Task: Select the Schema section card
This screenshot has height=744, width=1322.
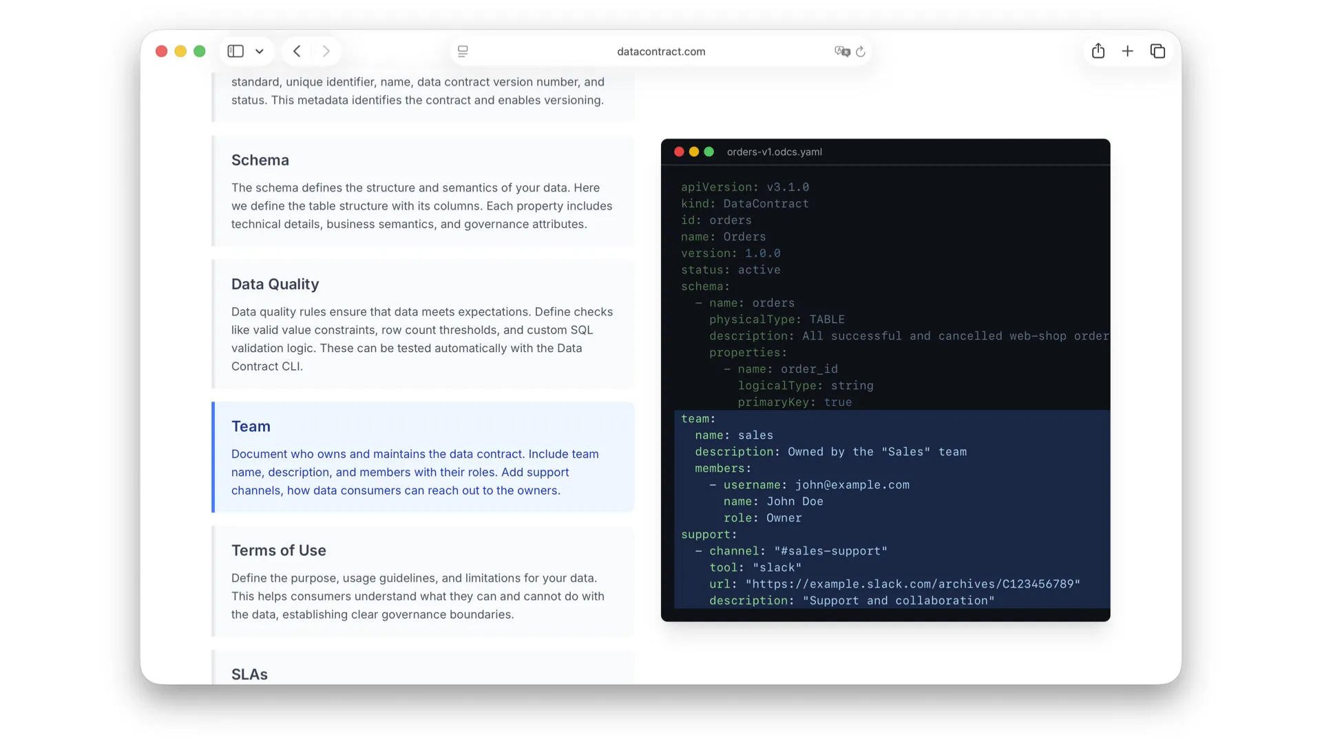Action: 423,191
